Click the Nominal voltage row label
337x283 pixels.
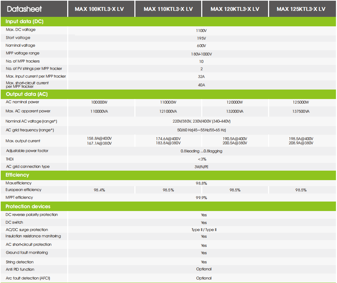pyautogui.click(x=20, y=46)
